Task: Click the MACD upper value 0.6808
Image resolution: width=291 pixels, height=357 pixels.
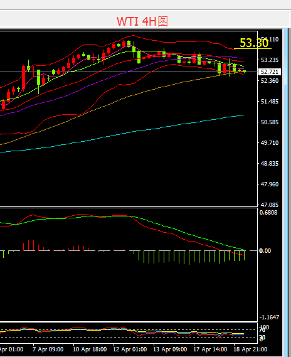Action: tap(268, 213)
